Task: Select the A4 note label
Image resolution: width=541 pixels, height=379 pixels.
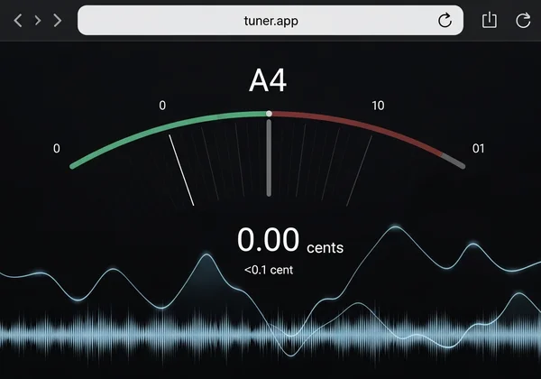Action: [x=268, y=80]
